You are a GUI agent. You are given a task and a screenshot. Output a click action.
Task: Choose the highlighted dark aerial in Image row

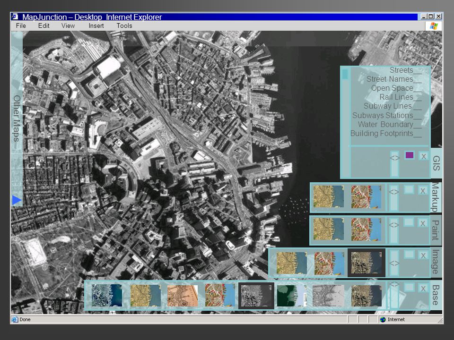click(x=366, y=263)
